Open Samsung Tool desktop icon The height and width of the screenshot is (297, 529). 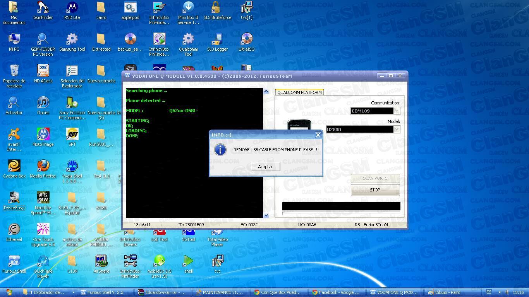pos(72,43)
